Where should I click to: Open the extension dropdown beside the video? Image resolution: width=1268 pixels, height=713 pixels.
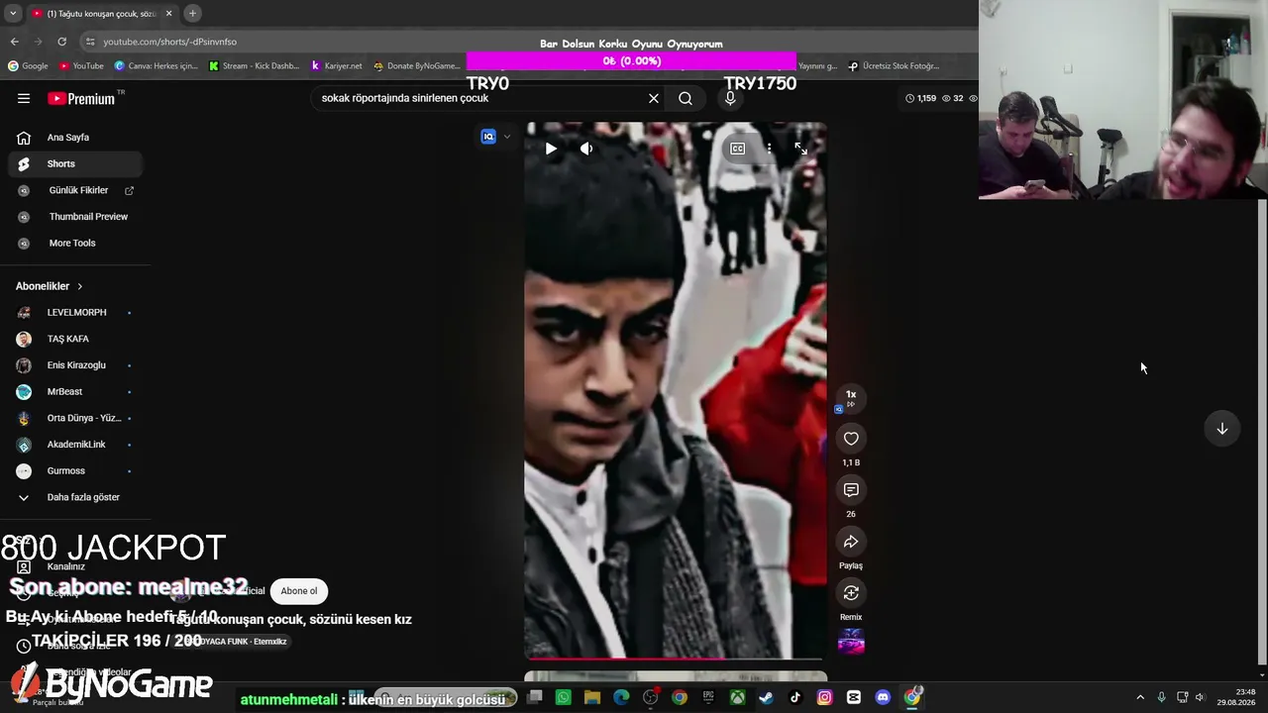pos(507,137)
